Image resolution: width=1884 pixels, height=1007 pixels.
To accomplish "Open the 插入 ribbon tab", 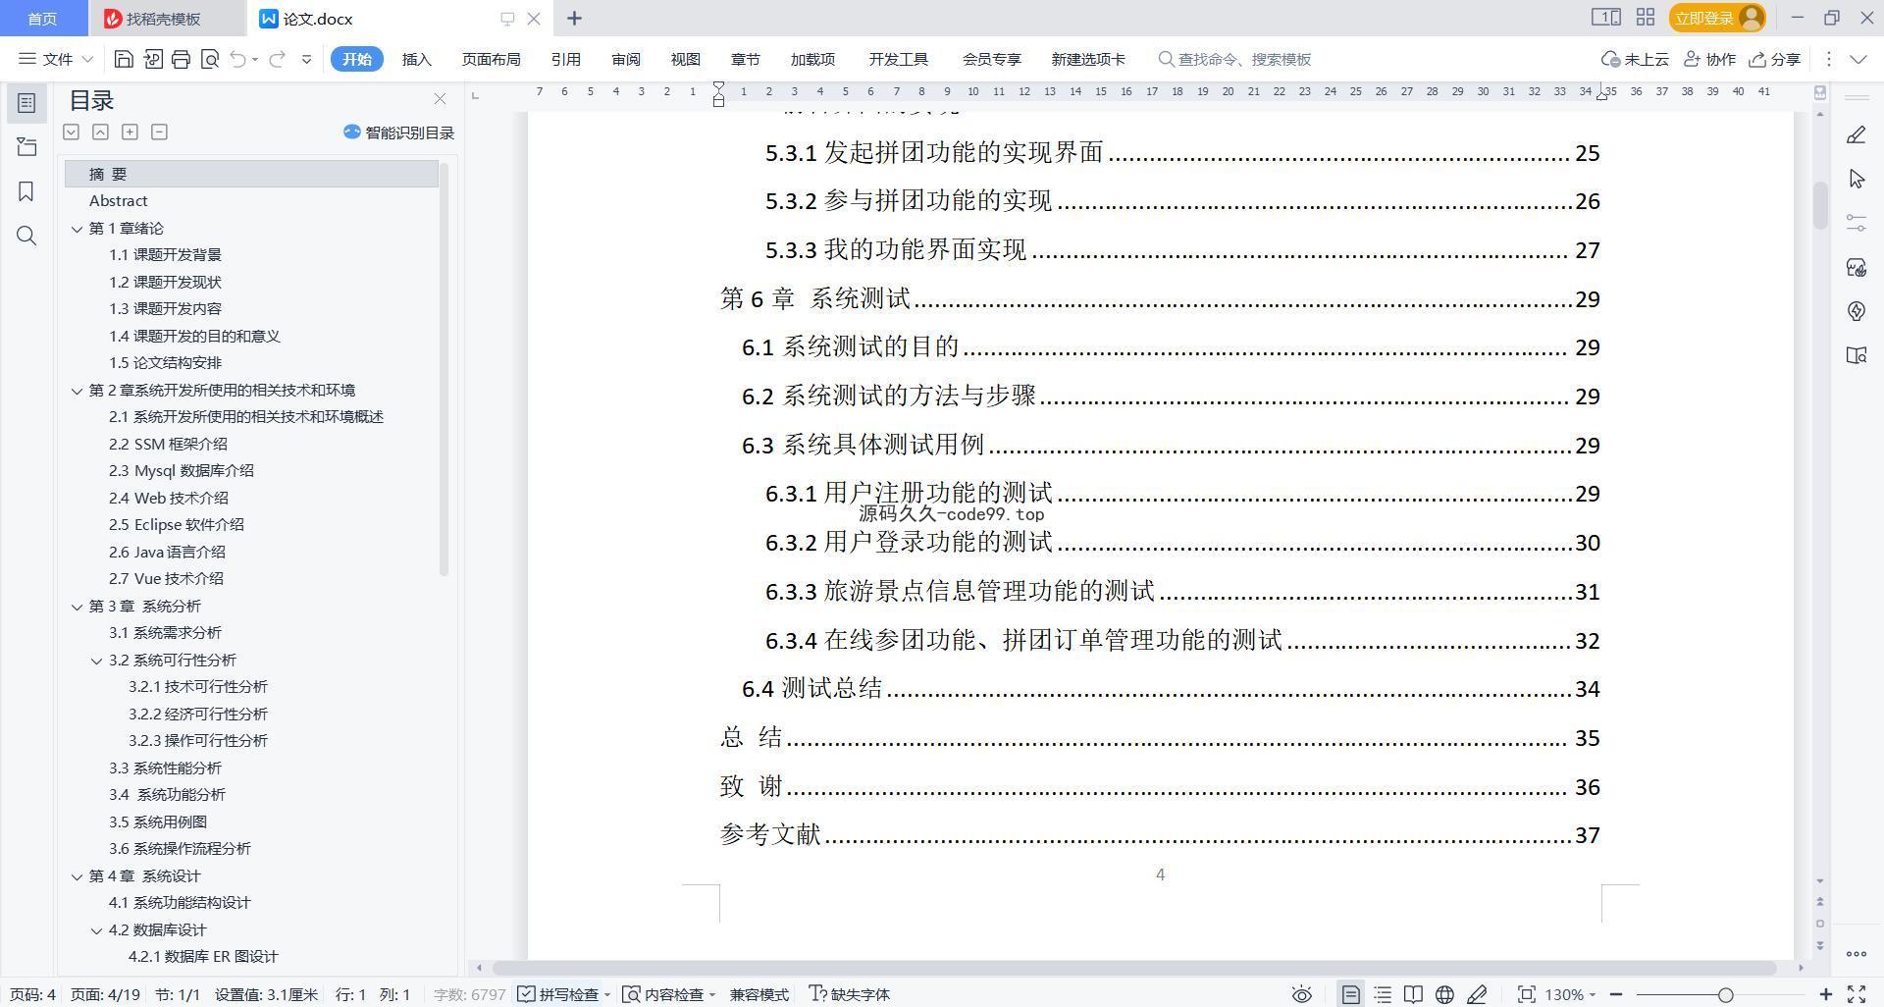I will (x=417, y=59).
